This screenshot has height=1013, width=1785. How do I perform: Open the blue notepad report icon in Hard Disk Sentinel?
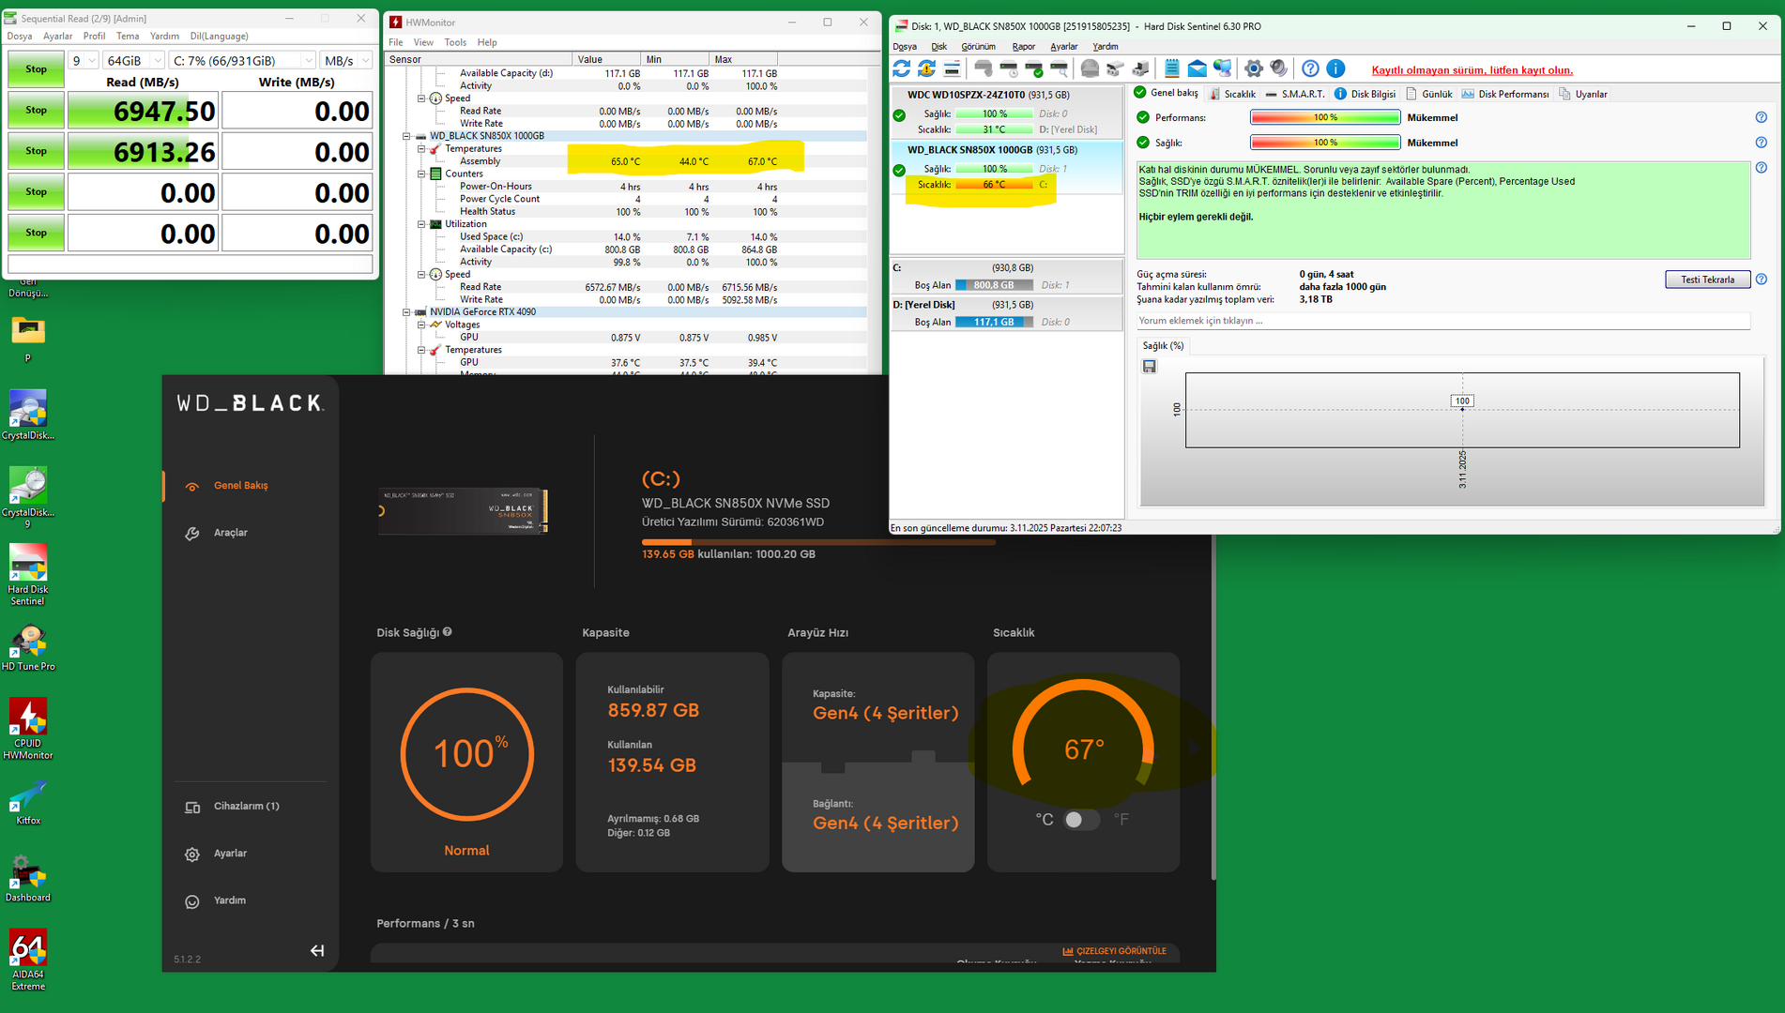tap(1172, 68)
